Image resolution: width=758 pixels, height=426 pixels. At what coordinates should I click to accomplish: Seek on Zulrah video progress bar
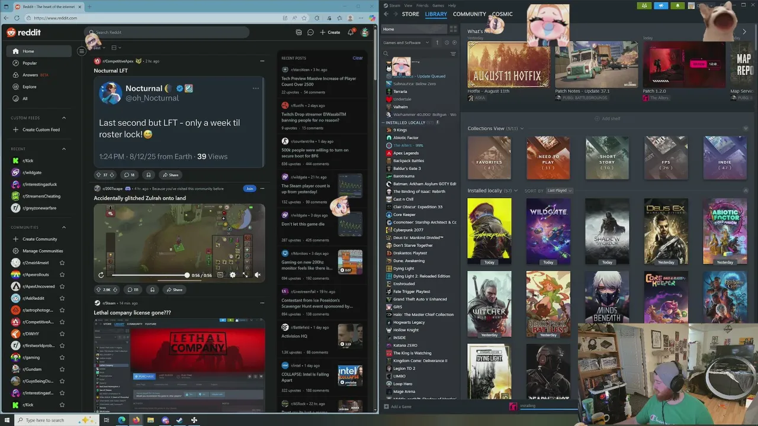click(x=150, y=275)
